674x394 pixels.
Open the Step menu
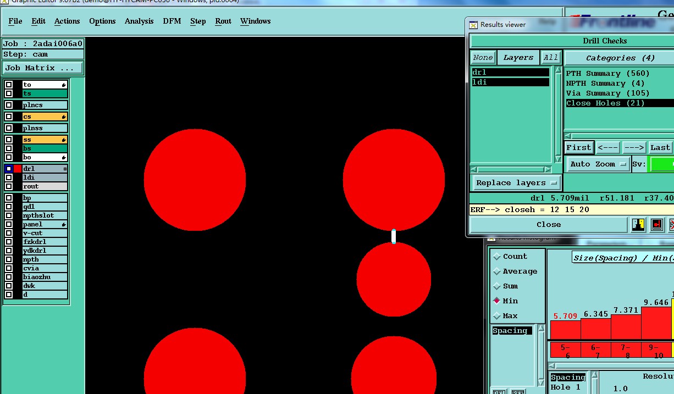(x=198, y=21)
